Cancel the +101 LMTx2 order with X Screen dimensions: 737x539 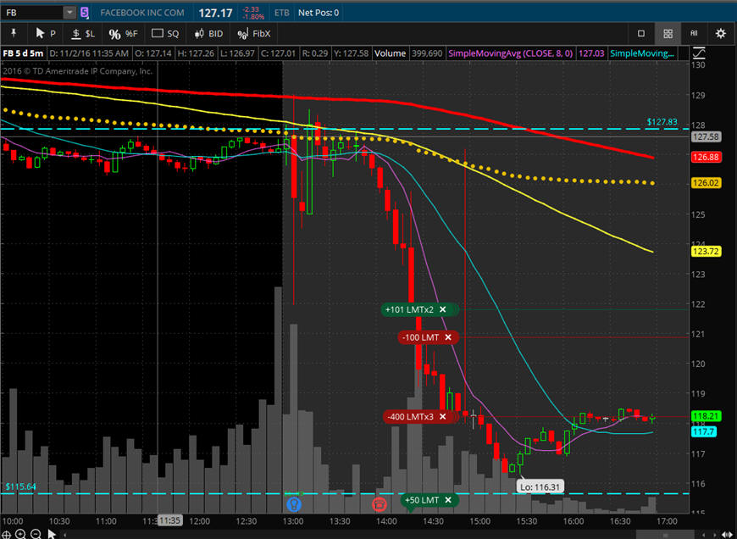[443, 309]
